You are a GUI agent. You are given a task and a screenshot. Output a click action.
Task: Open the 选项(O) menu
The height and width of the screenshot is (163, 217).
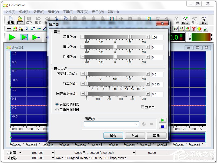pyautogui.click(x=82, y=12)
